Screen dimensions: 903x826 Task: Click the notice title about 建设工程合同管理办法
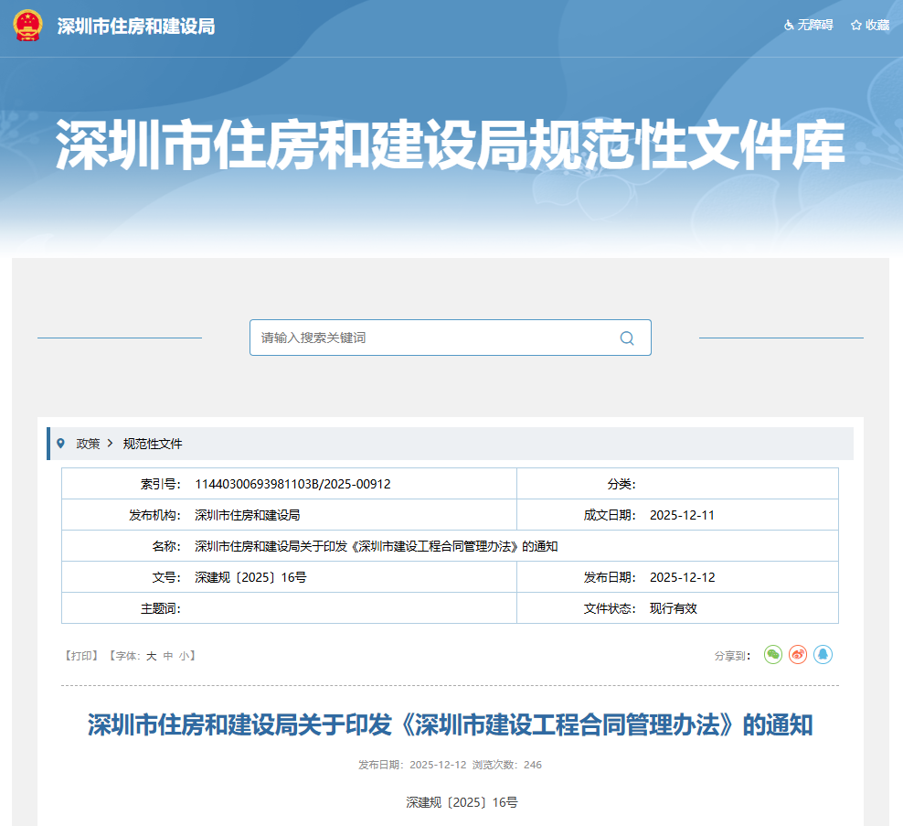coord(451,726)
